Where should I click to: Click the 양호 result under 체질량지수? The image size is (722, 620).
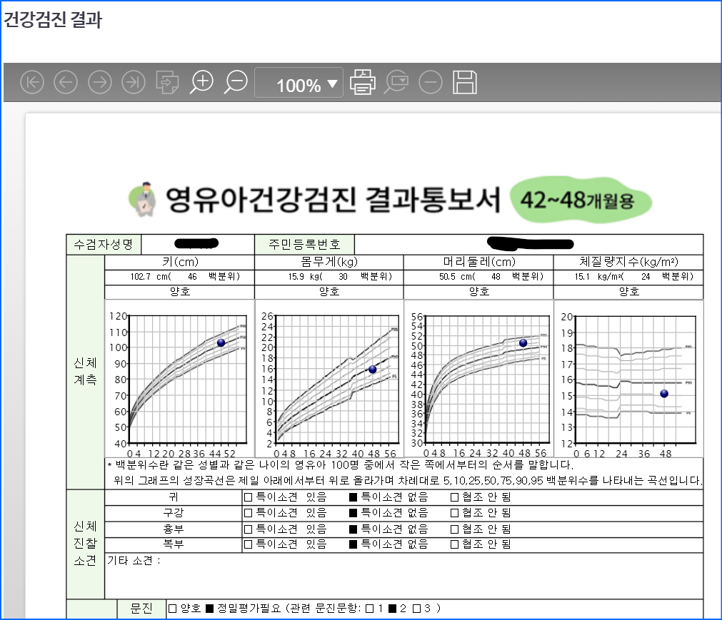pos(628,292)
